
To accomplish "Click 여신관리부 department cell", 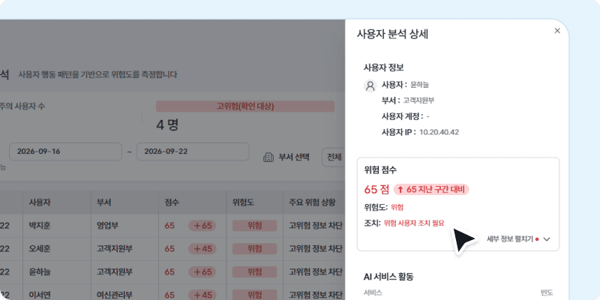I will pyautogui.click(x=115, y=295).
